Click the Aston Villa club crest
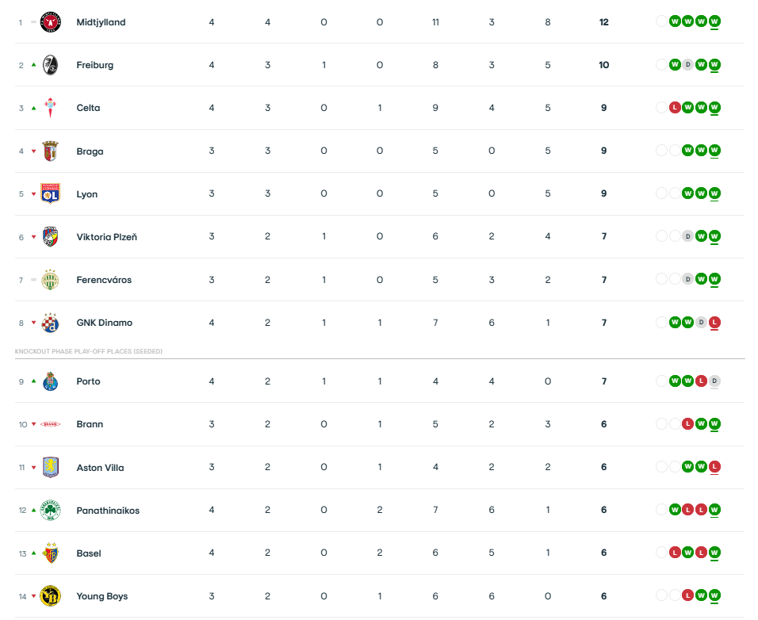The width and height of the screenshot is (758, 620). [x=50, y=467]
